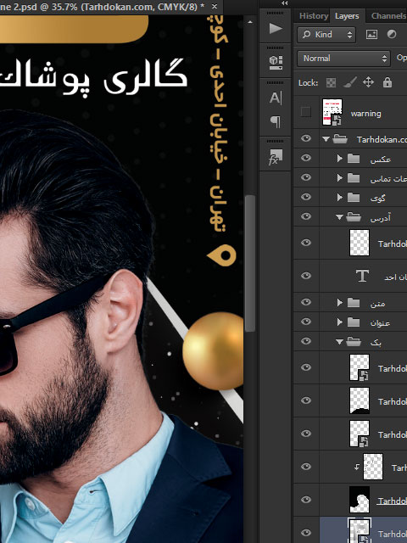Hide the عنوان group
The image size is (407, 543).
(x=306, y=322)
